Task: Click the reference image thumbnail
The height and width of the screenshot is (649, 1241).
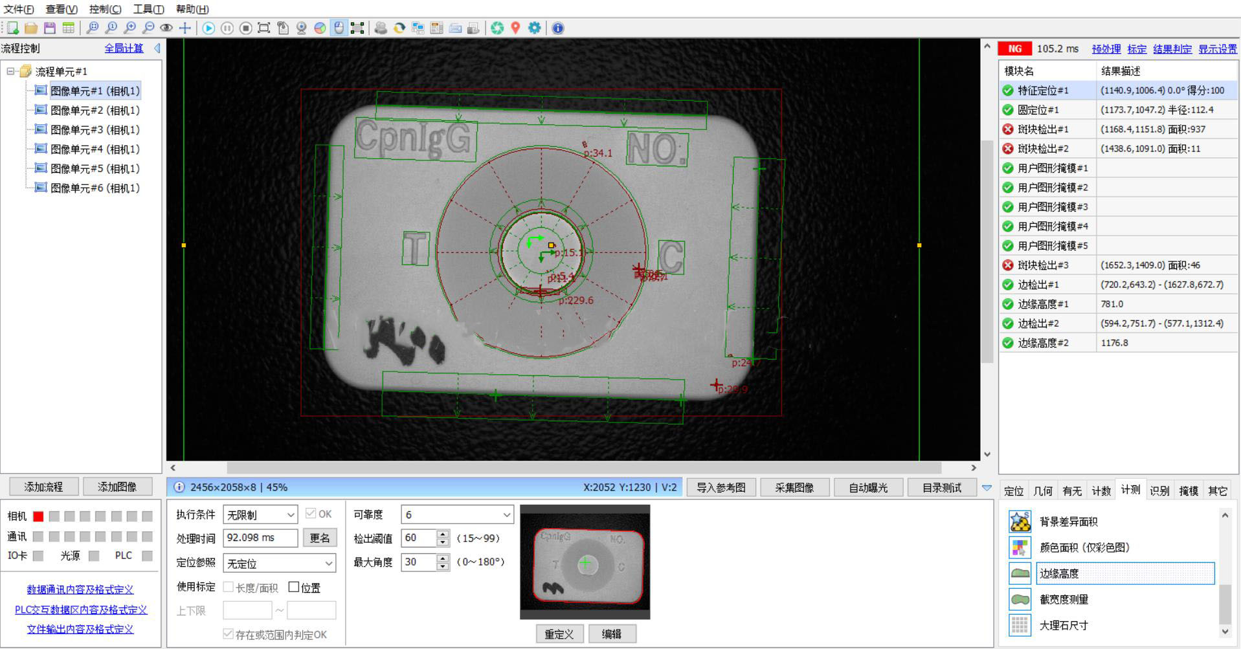Action: point(585,563)
